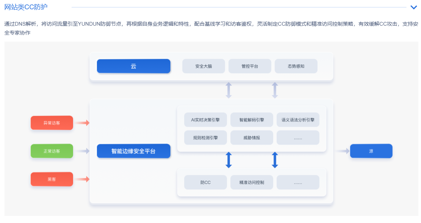Select the 规则检测引擎 box
Viewport: 421px width, 223px height.
(205, 138)
